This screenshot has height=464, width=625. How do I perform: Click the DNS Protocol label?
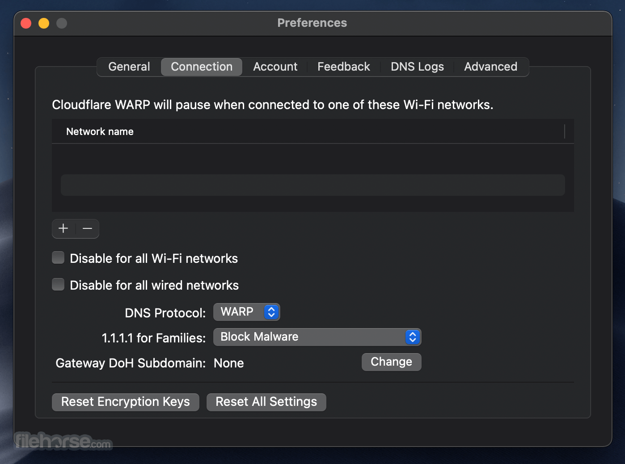165,313
